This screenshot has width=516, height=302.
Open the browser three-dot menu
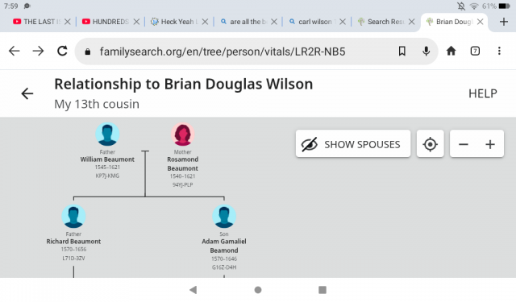coord(499,51)
